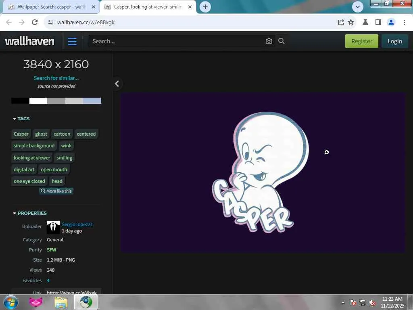Click the Favorites count 4
The height and width of the screenshot is (310, 413).
[x=48, y=281]
